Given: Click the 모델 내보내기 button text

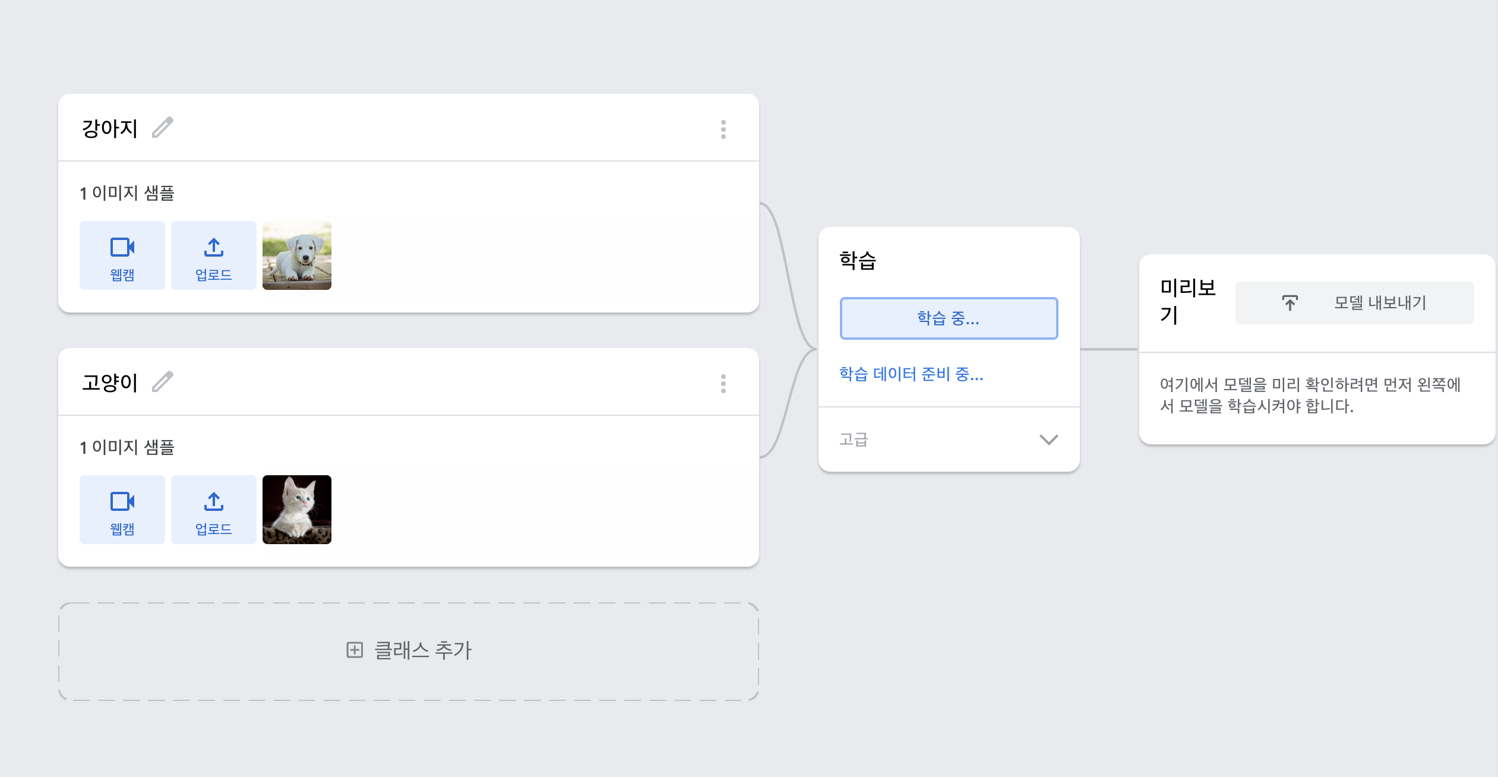Looking at the screenshot, I should [x=1380, y=303].
